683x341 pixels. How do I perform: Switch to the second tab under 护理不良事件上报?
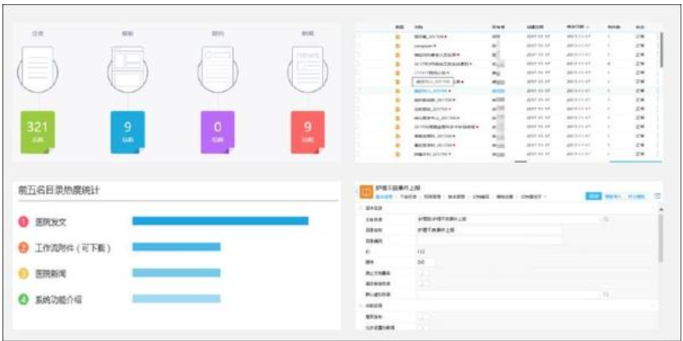[408, 197]
